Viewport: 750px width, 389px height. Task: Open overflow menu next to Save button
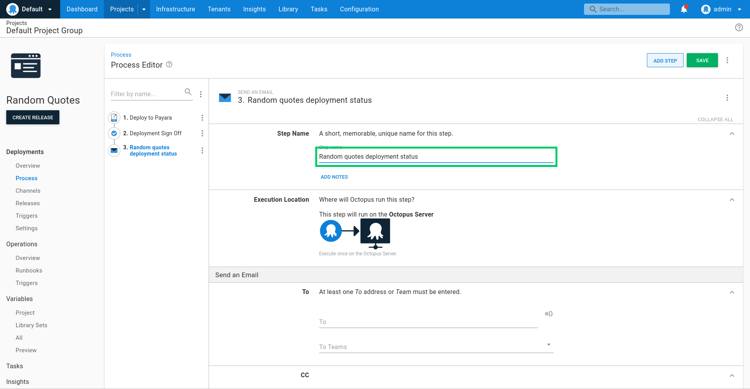(x=727, y=60)
